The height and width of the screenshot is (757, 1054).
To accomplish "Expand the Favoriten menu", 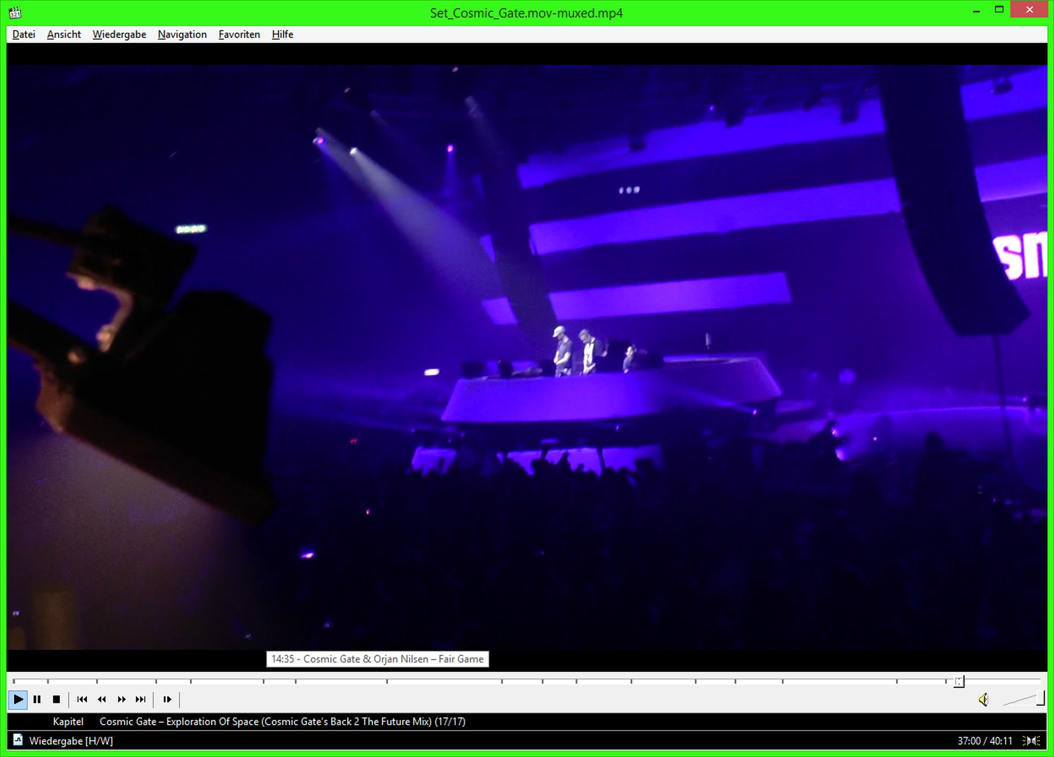I will click(239, 35).
